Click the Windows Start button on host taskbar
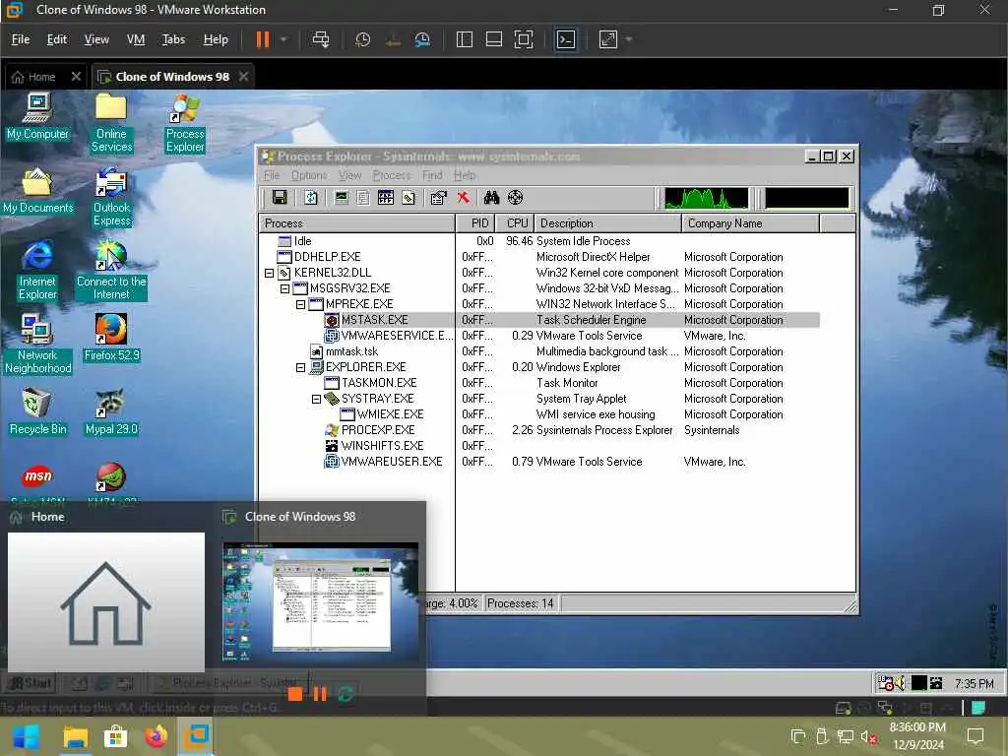This screenshot has width=1008, height=756. point(27,736)
